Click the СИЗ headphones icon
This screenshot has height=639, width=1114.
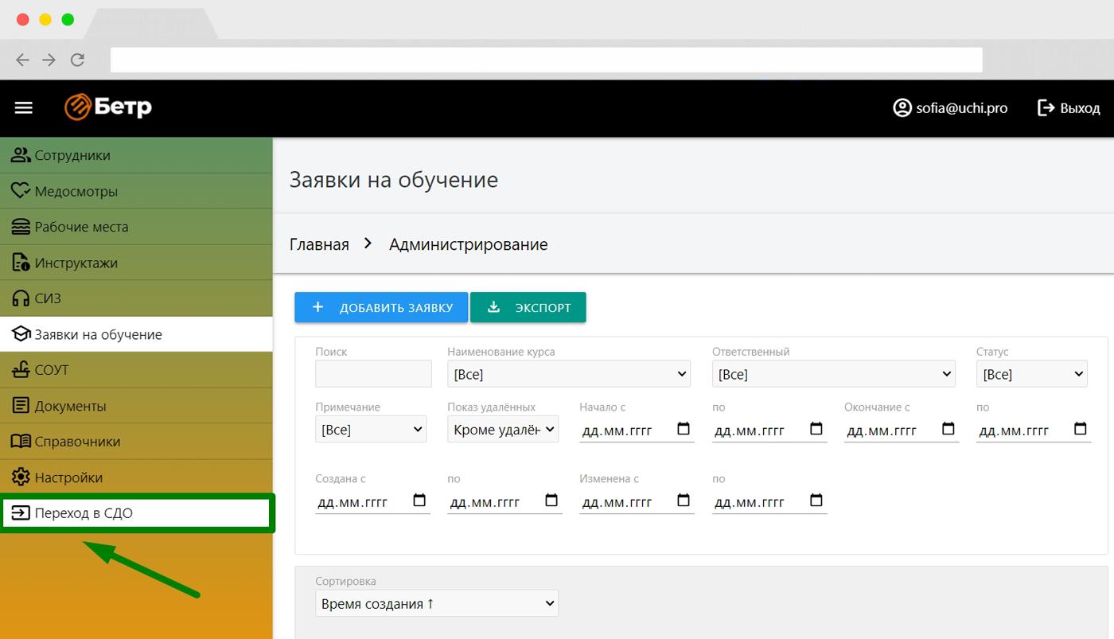[21, 298]
